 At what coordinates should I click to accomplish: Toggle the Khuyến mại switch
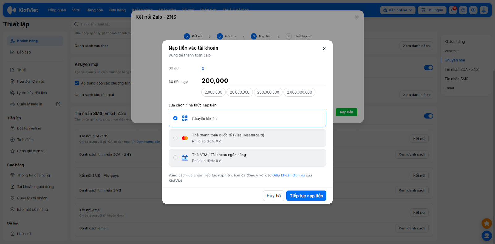pyautogui.click(x=428, y=68)
